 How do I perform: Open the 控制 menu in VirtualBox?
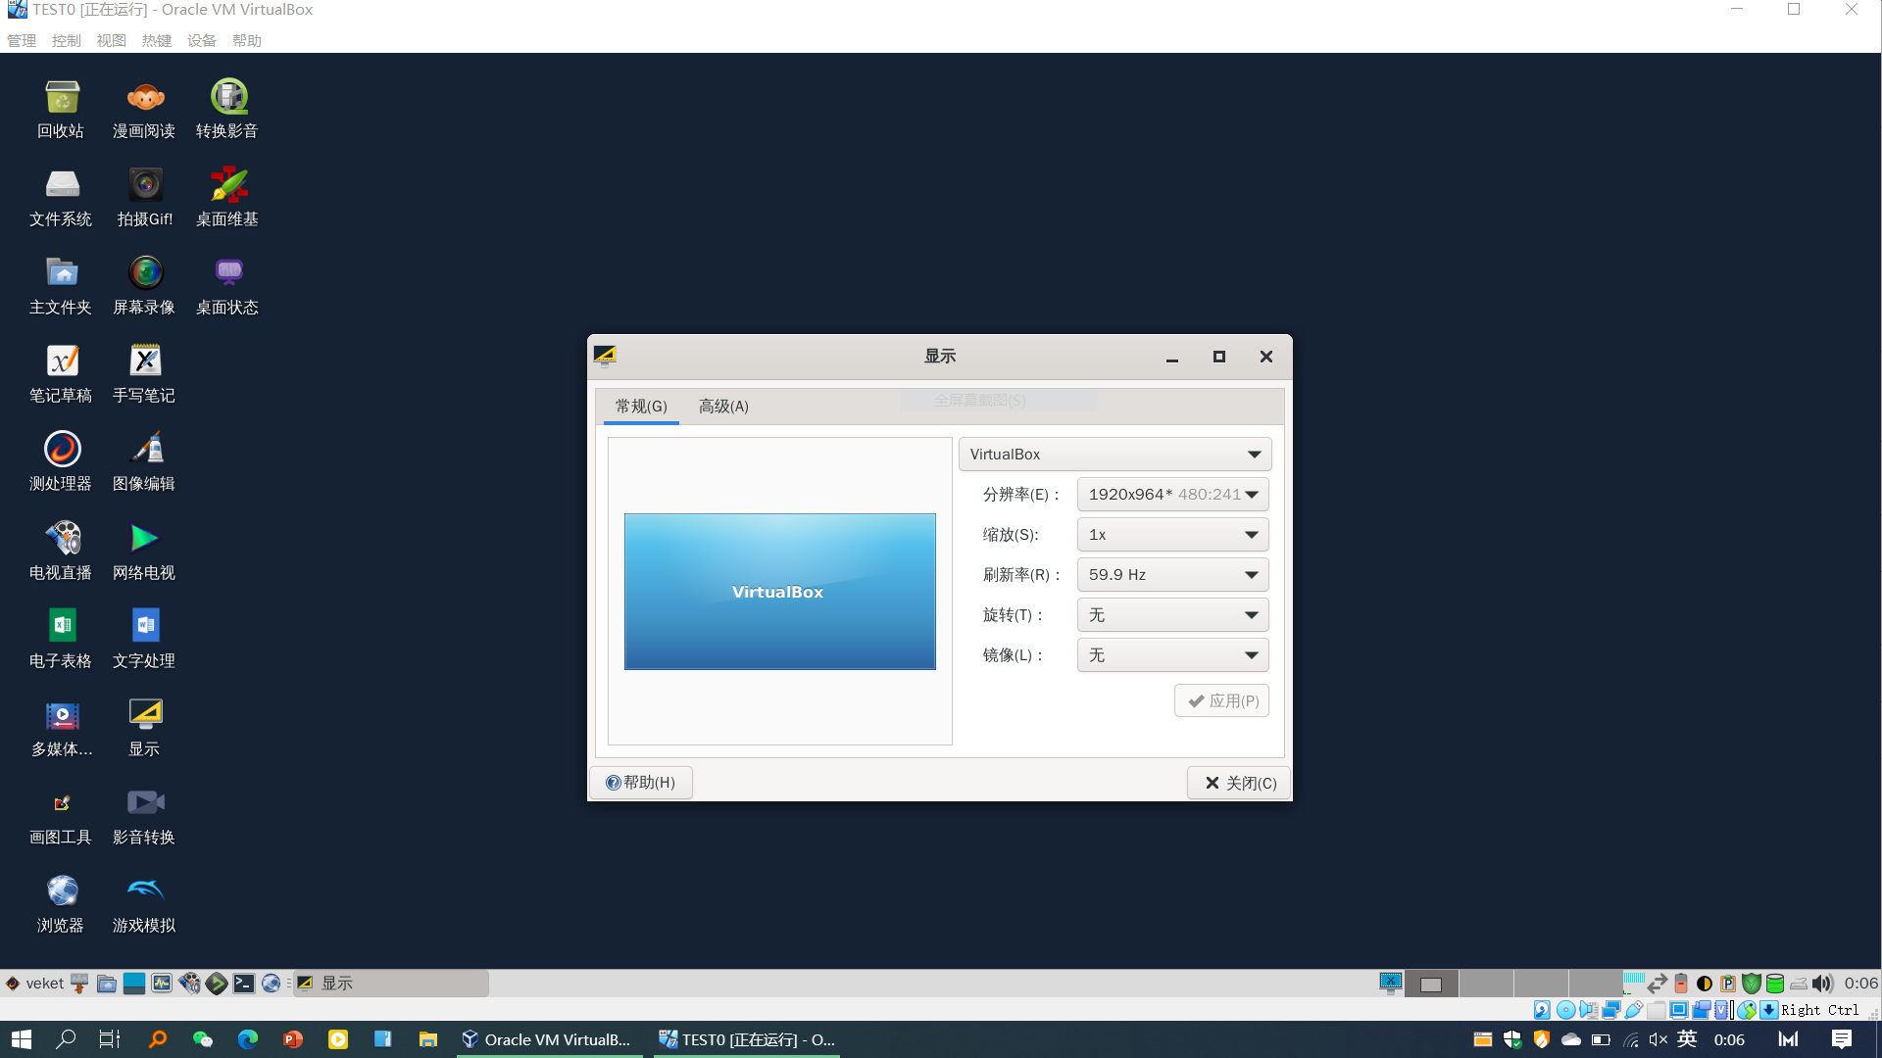[x=67, y=40]
